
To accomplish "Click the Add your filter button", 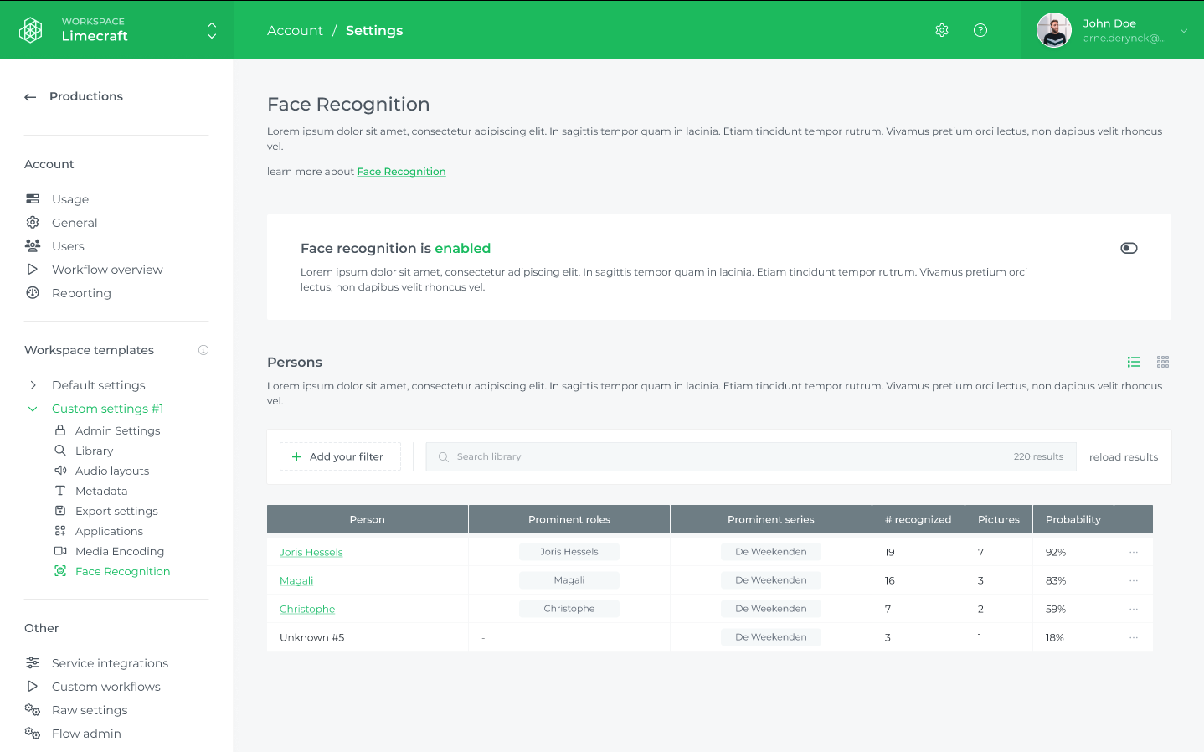I will [340, 456].
